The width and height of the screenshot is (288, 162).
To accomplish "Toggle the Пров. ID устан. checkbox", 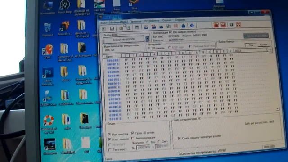I will coord(132,133).
